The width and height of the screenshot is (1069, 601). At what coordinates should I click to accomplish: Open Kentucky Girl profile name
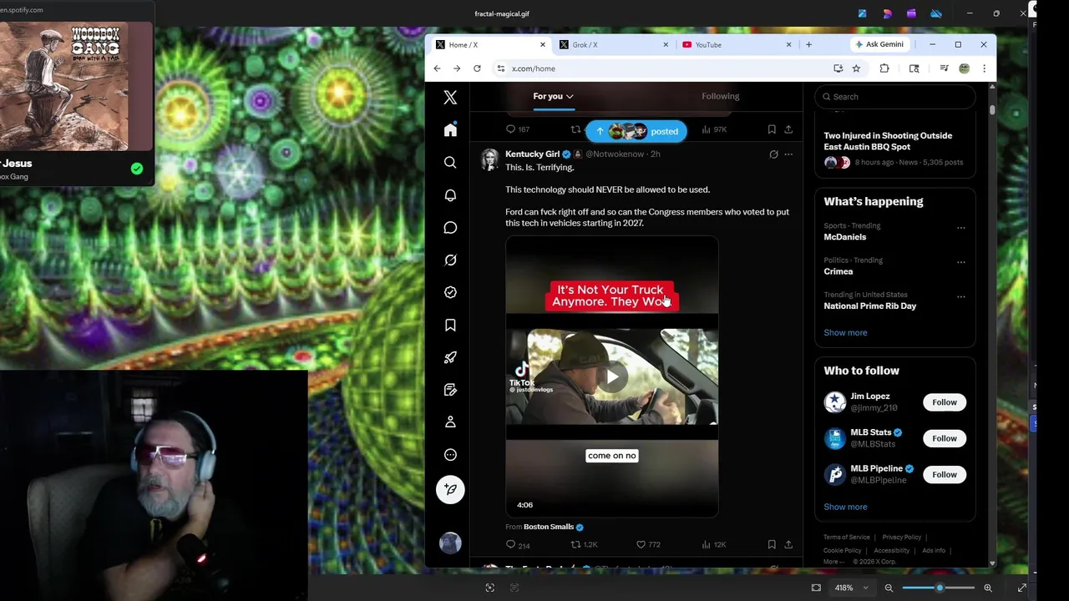pos(532,154)
